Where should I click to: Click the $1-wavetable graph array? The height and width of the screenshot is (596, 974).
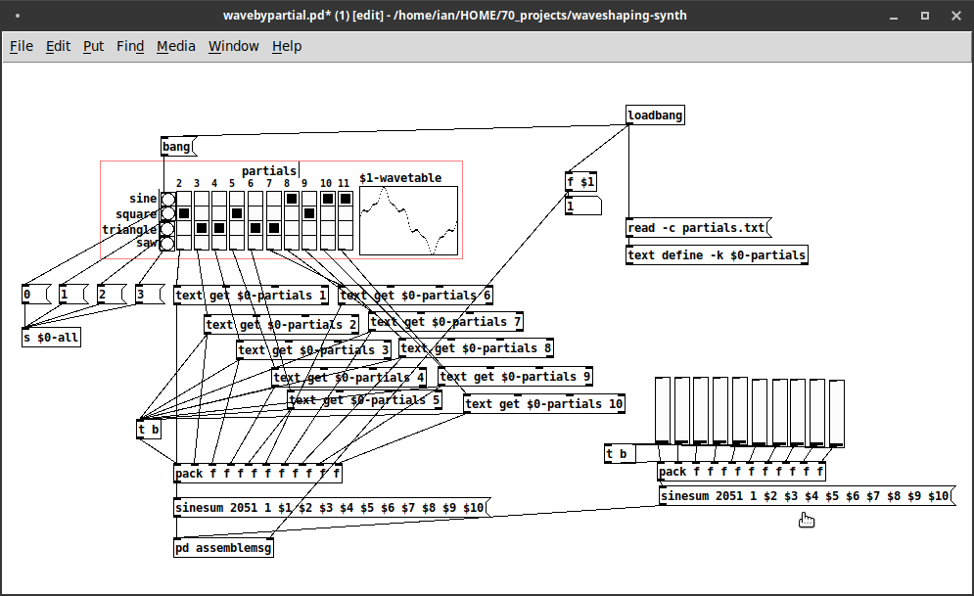pyautogui.click(x=409, y=221)
